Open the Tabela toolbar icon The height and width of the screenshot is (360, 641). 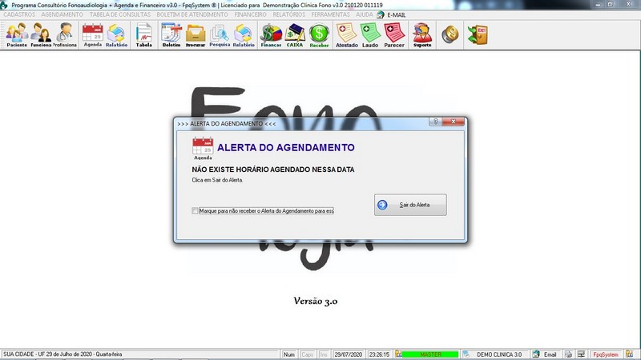[144, 35]
